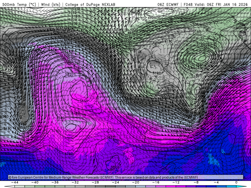Click the -16 color scale label
The width and height of the screenshot is (251, 188).
click(x=156, y=182)
